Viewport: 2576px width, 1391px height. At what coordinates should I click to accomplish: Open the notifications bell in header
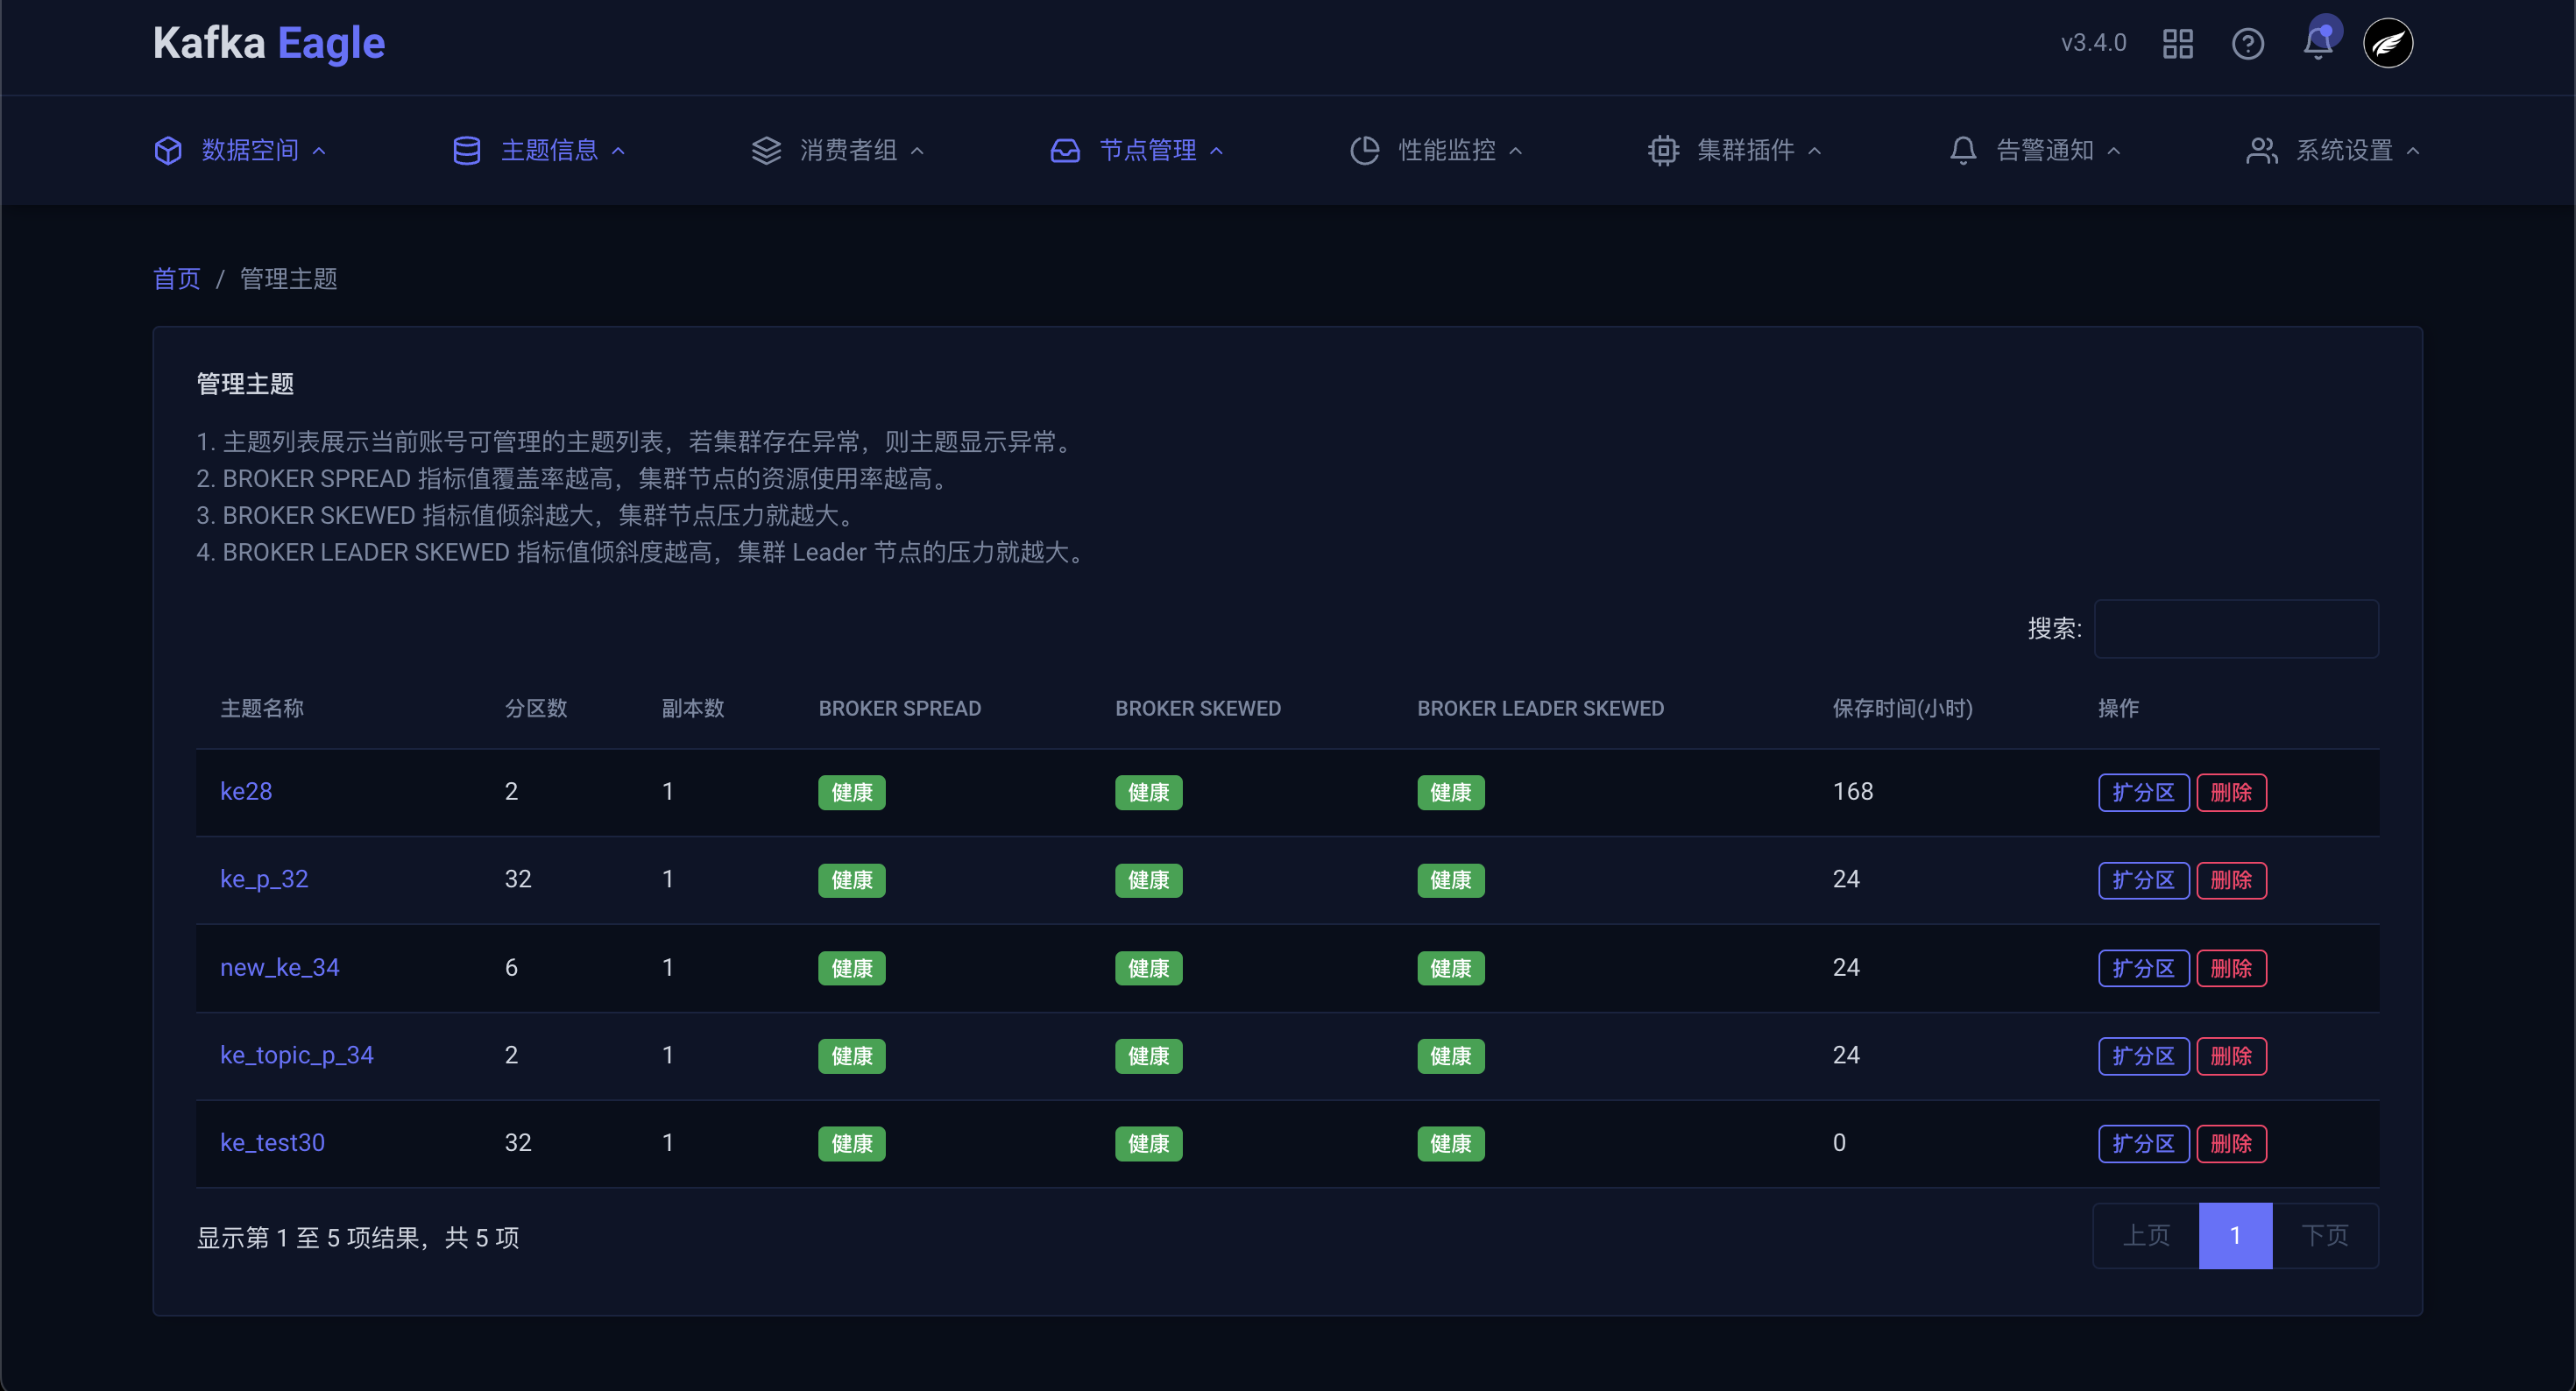(x=2317, y=44)
